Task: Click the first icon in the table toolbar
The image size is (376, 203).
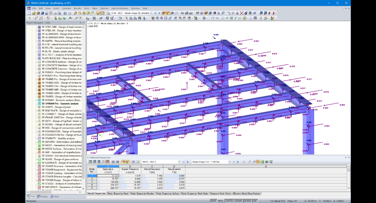Action: (90, 162)
